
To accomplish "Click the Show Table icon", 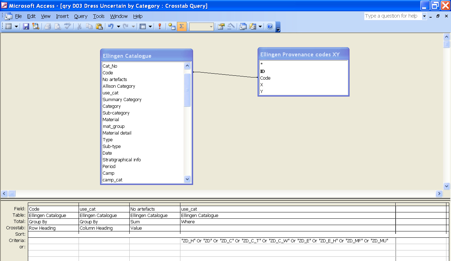I will [x=172, y=26].
